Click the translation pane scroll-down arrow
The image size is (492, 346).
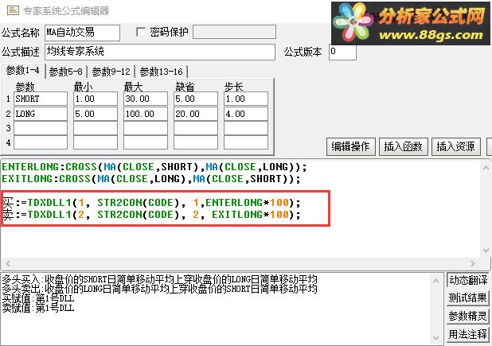coord(435,337)
